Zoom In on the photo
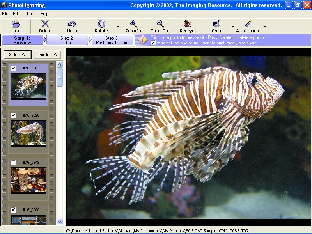This screenshot has height=234, width=312. click(133, 24)
